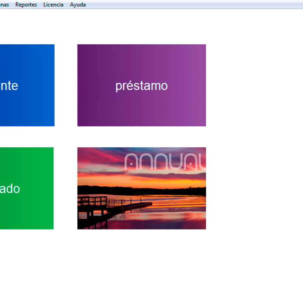Screen dimensions: 303x303
Task: Open the Ayuda menu
Action: [x=78, y=5]
